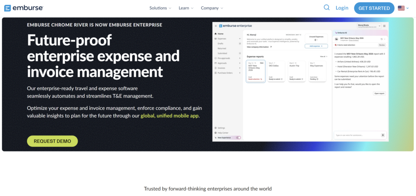
Task: Open the language selector chevron beside the flag
Action: tap(407, 8)
